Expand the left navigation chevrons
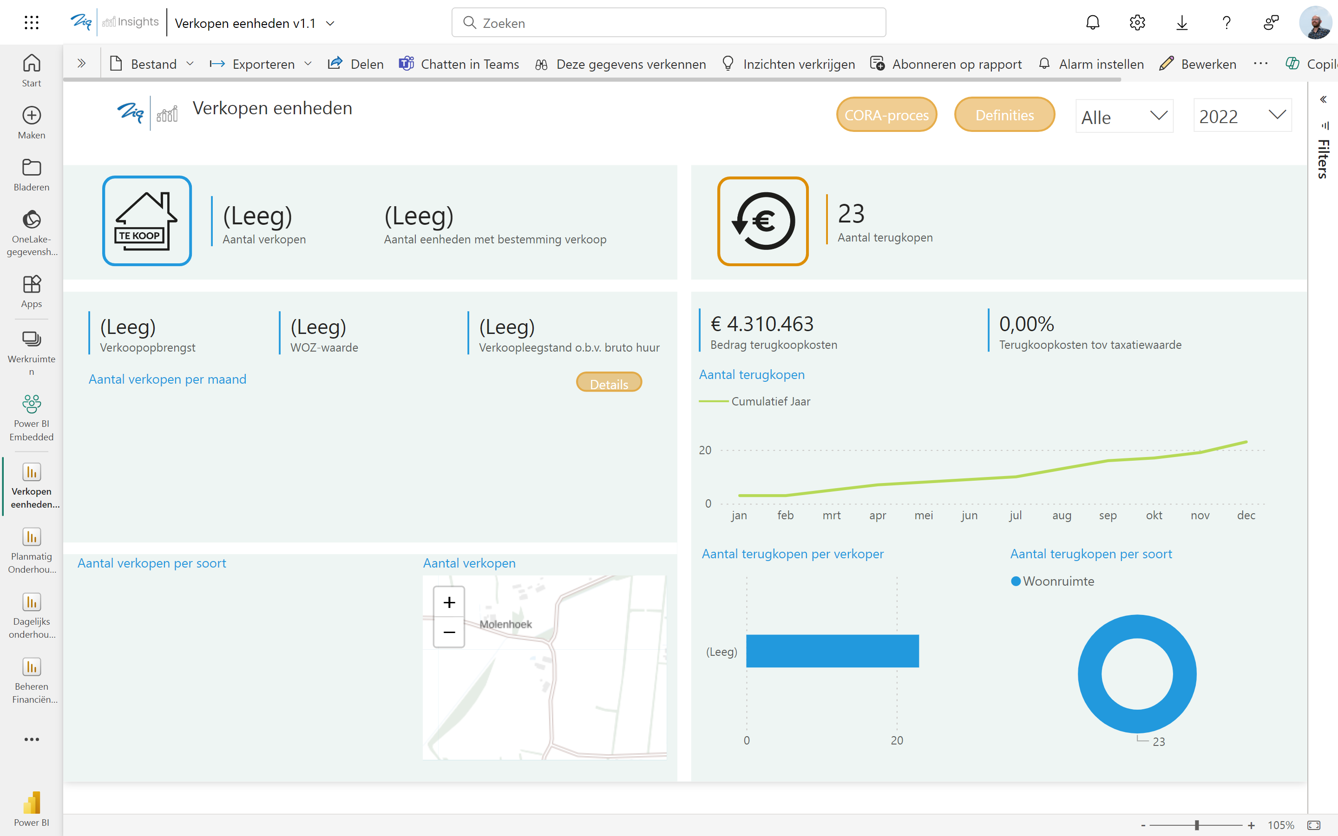The height and width of the screenshot is (836, 1338). (81, 64)
